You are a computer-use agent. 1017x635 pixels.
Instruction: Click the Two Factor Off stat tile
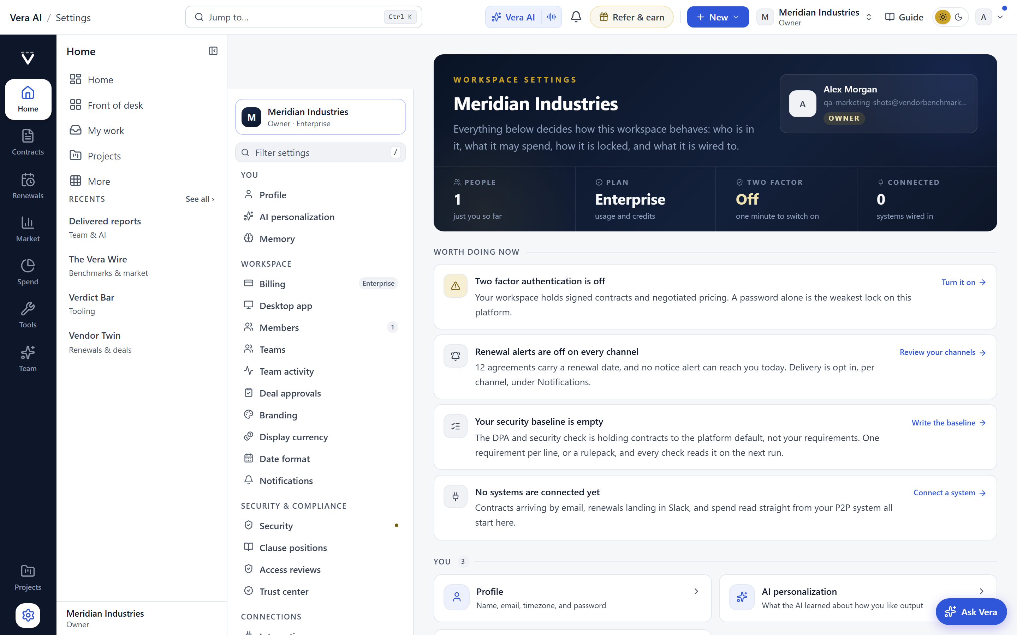click(x=786, y=199)
